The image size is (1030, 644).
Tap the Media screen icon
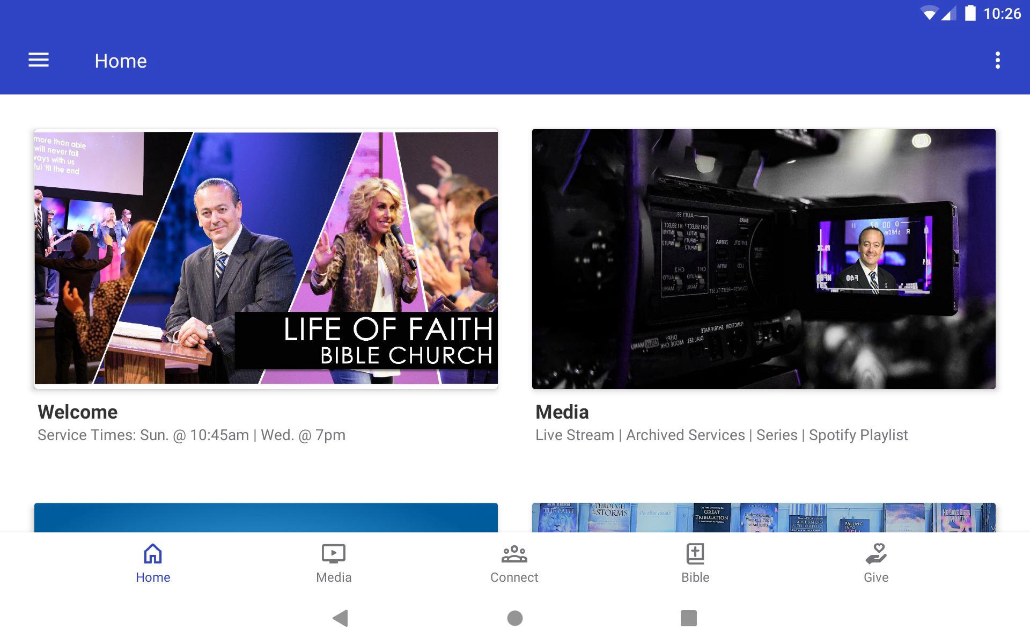point(333,553)
